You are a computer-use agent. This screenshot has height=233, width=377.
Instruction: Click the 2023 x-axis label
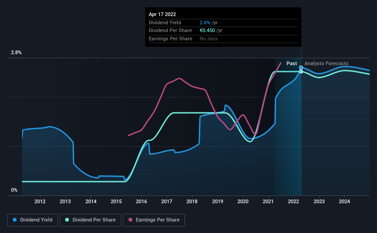319,201
